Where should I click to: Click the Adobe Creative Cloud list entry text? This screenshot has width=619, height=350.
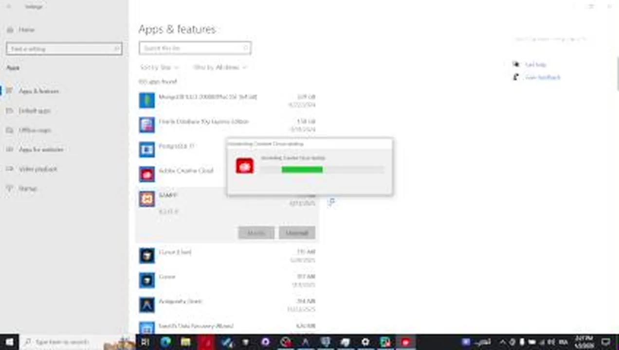pos(186,171)
